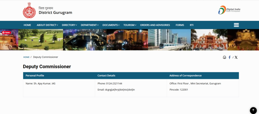This screenshot has width=259, height=114.
Task: Share the page on Facebook
Action: click(230, 57)
